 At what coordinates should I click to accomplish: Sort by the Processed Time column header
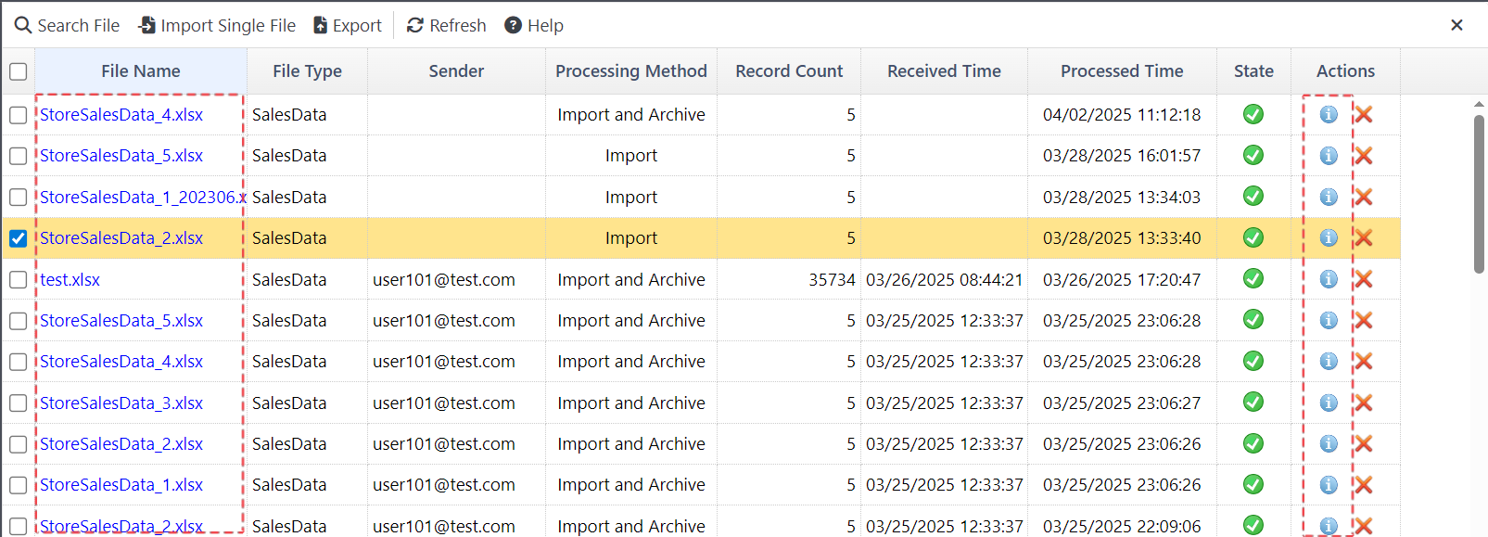tap(1121, 71)
